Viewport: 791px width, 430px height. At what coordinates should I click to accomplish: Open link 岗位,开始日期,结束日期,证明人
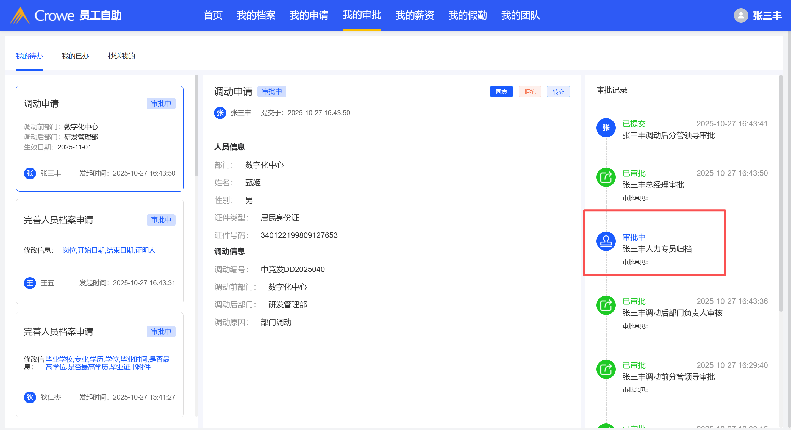tap(109, 250)
